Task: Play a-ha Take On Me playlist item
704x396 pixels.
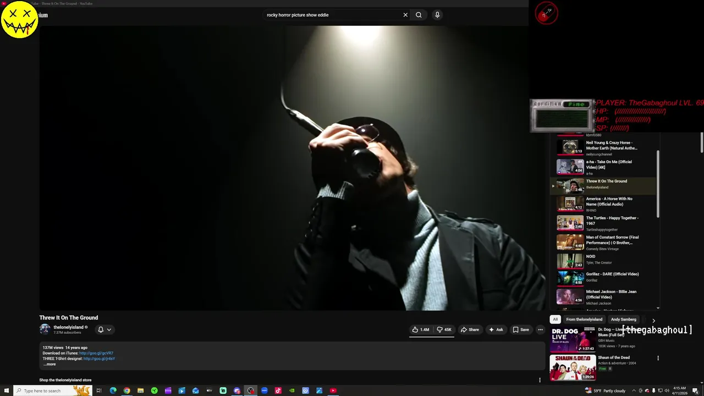Action: coord(603,166)
